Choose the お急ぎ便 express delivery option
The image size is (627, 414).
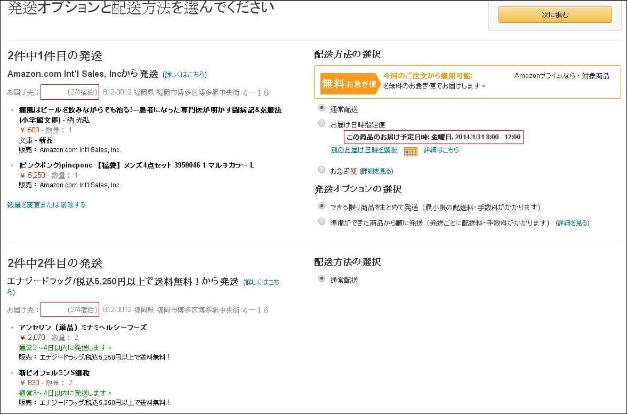(x=321, y=171)
